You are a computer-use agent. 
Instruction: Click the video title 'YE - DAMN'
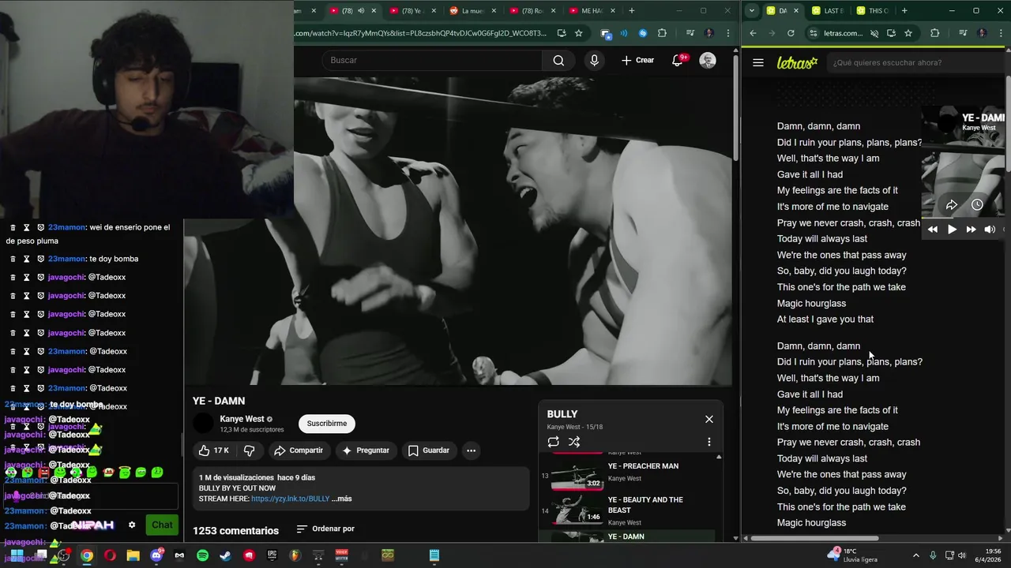point(219,401)
